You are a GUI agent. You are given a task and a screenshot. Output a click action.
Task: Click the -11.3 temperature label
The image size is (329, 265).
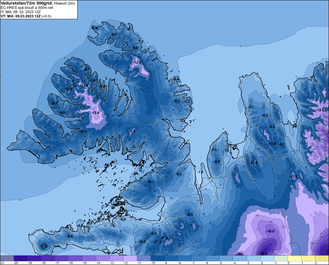(164, 238)
